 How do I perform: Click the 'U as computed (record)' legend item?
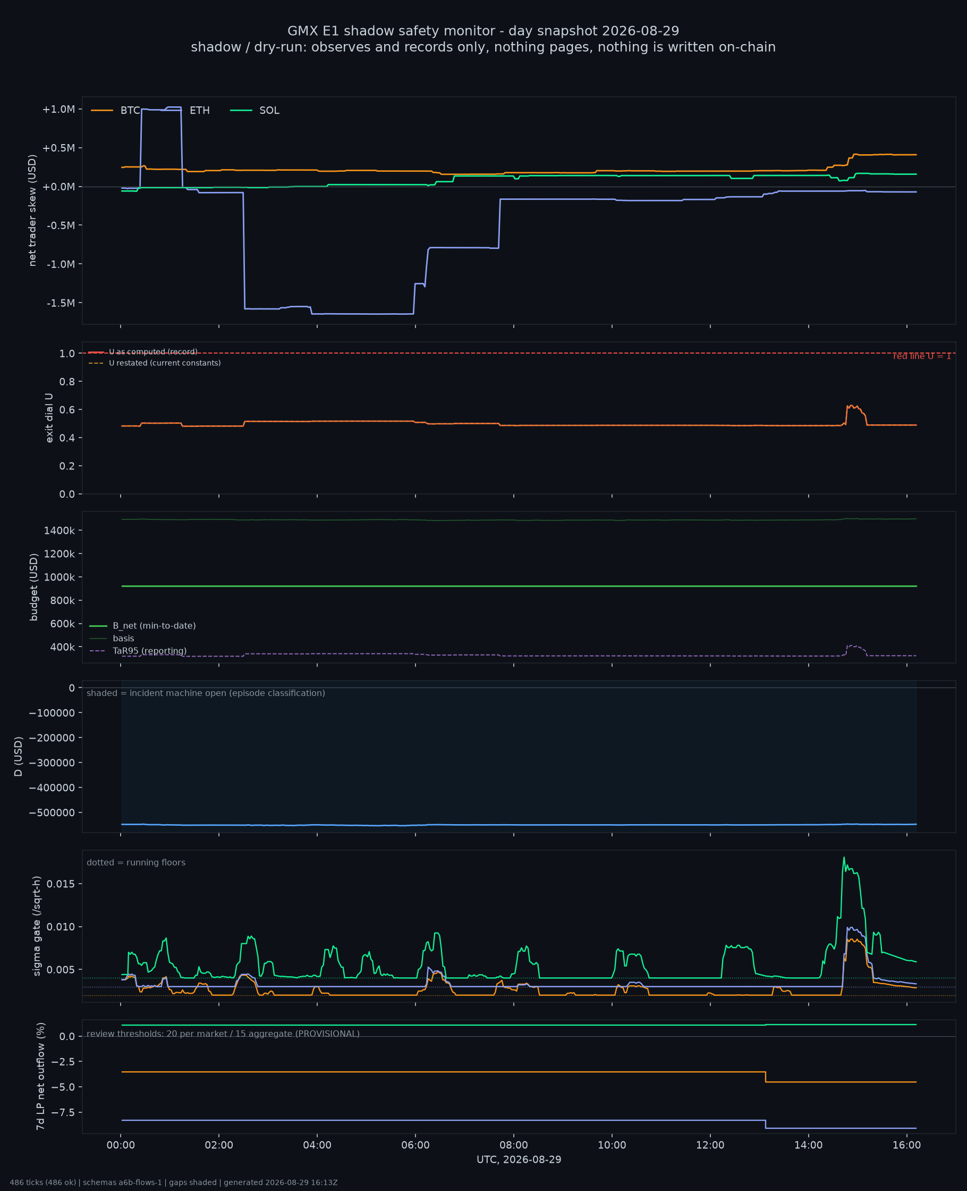pyautogui.click(x=143, y=351)
